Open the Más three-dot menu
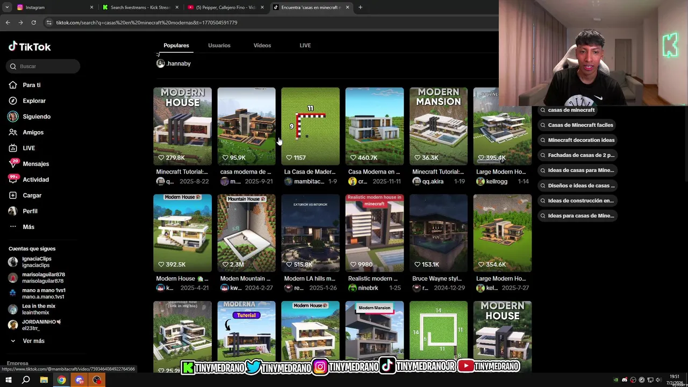 [13, 227]
